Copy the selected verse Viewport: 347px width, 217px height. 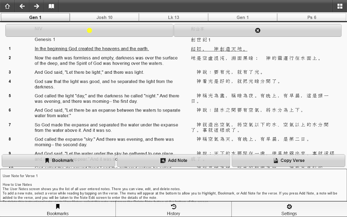pos(288,161)
